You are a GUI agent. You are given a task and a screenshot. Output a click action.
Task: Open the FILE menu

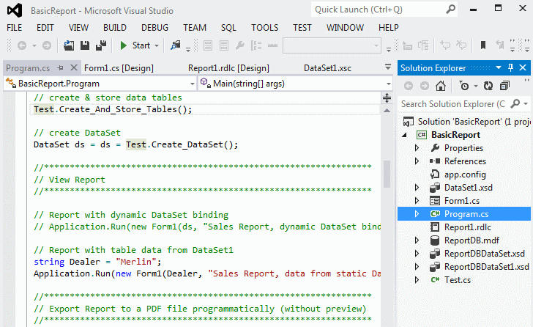[15, 28]
